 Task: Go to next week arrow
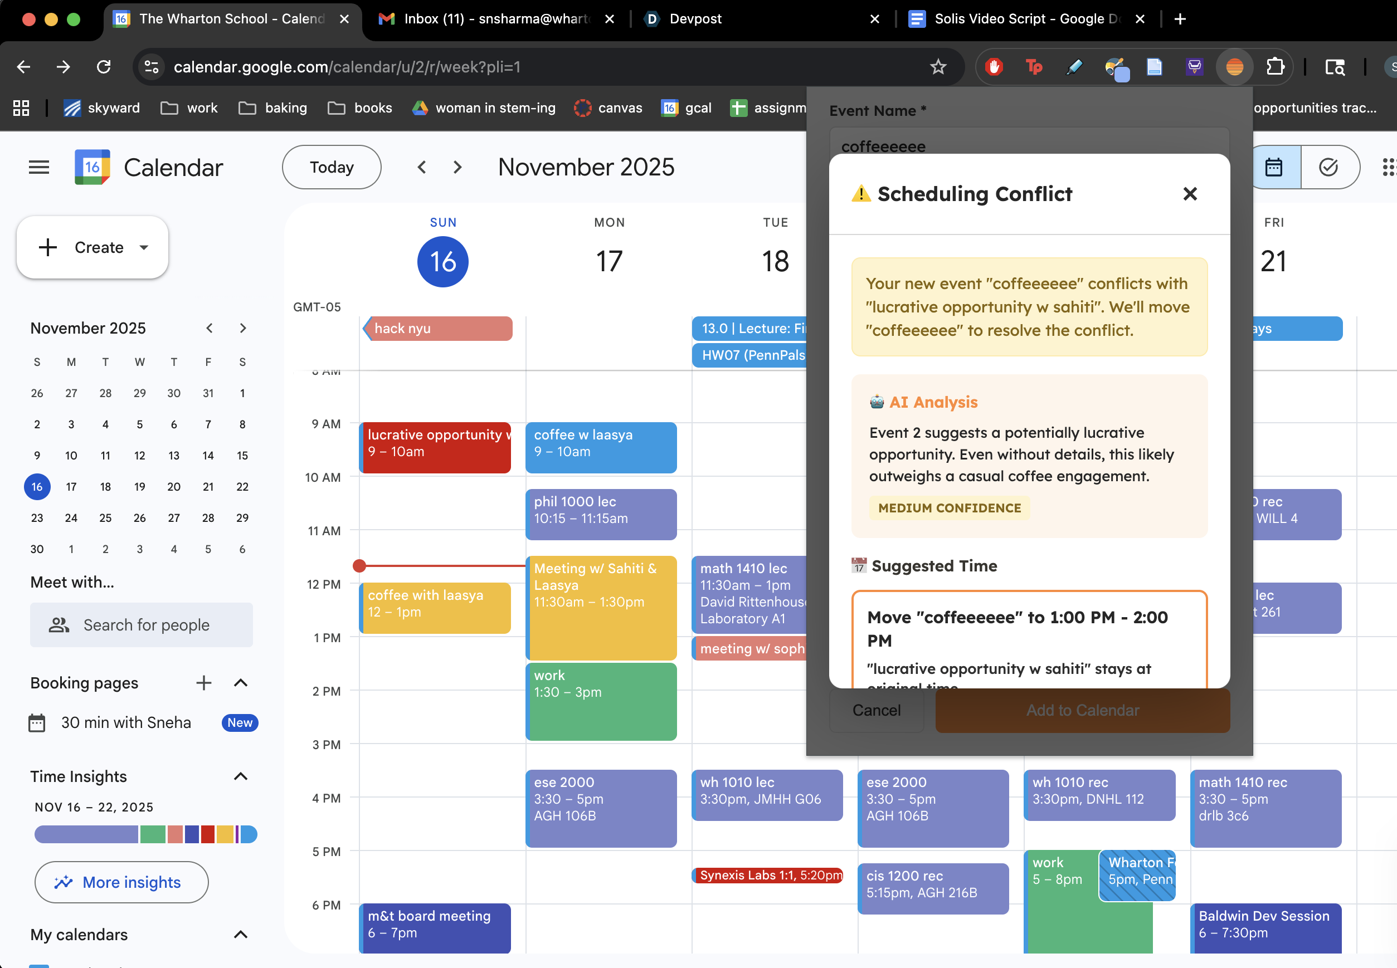457,167
